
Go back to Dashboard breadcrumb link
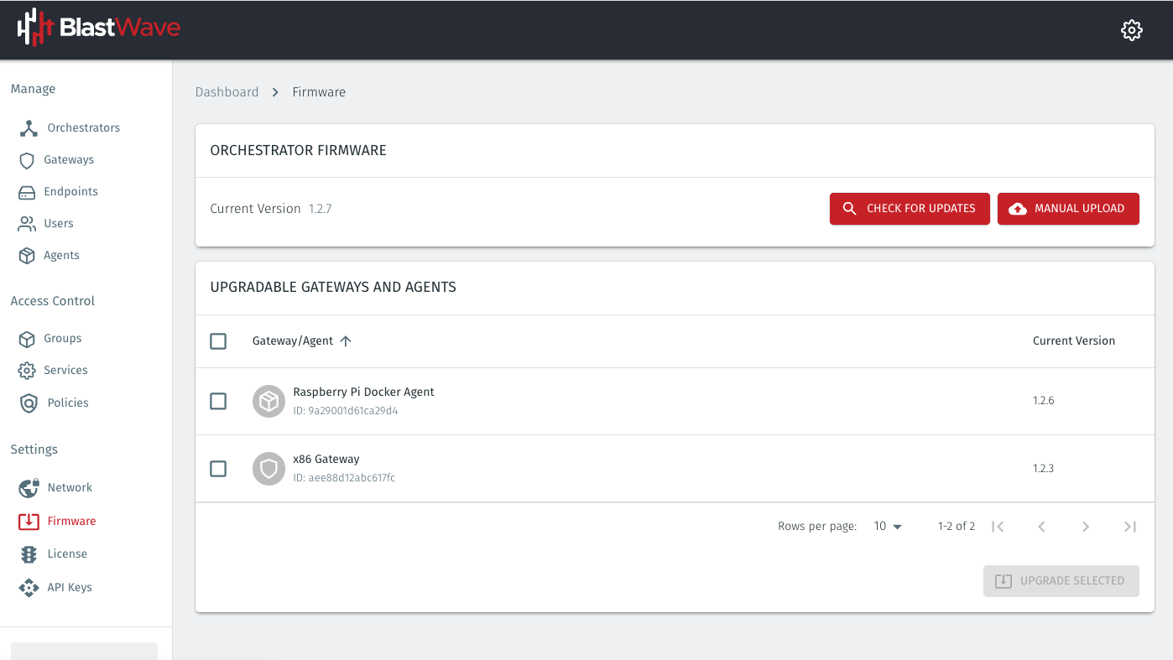pos(227,92)
